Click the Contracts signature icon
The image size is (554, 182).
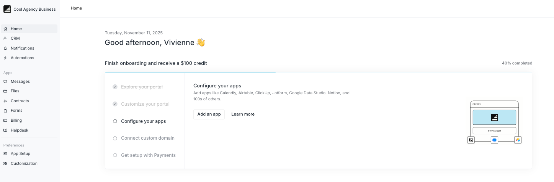tap(5, 101)
